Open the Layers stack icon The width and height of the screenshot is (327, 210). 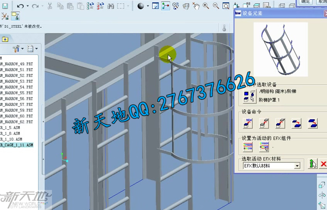pos(257,6)
